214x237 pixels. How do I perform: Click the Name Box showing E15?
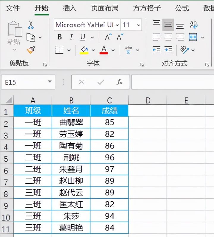[x=28, y=82]
